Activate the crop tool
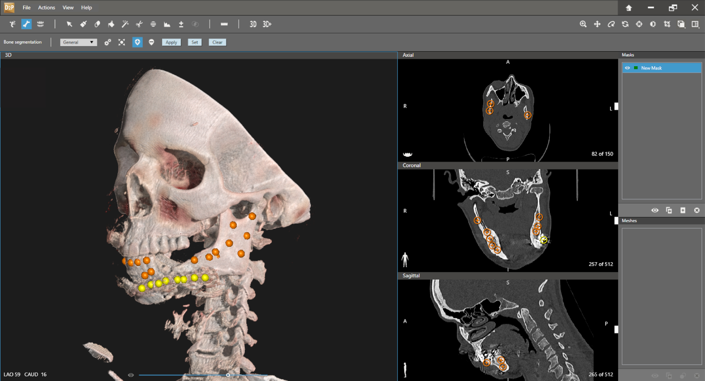The height and width of the screenshot is (381, 705). click(x=667, y=24)
